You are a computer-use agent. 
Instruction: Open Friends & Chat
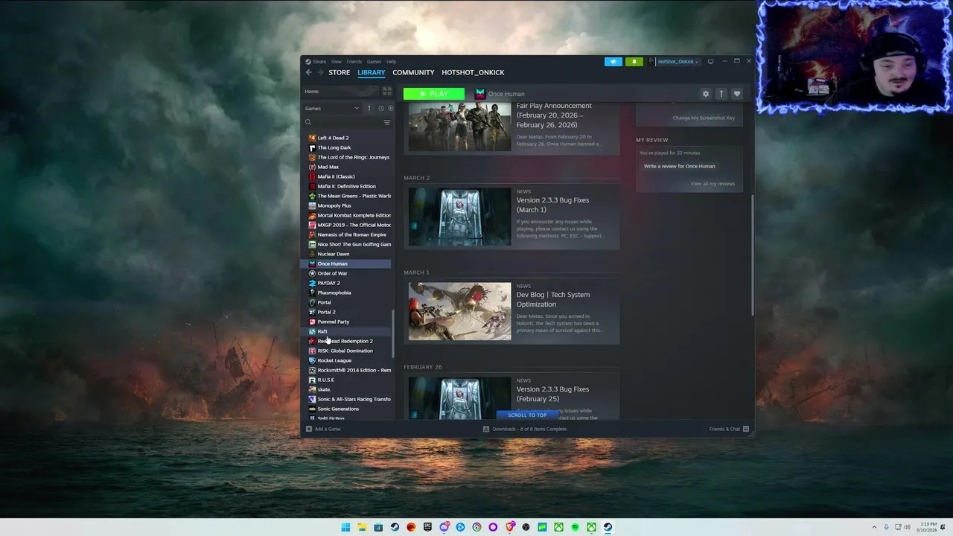click(724, 429)
